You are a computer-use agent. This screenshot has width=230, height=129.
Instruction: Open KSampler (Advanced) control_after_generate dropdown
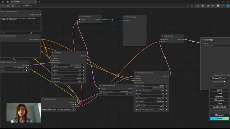152,91
